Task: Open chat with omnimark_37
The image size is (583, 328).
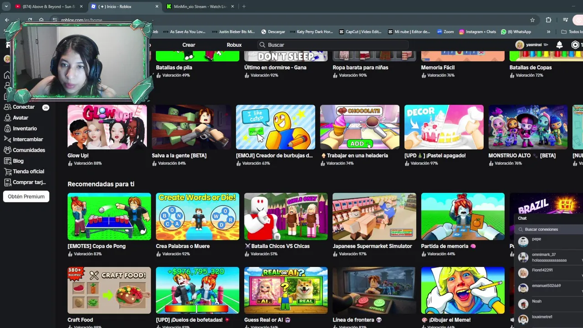Action: click(x=549, y=257)
